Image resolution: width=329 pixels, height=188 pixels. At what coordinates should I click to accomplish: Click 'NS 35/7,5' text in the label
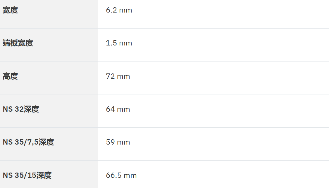point(21,142)
